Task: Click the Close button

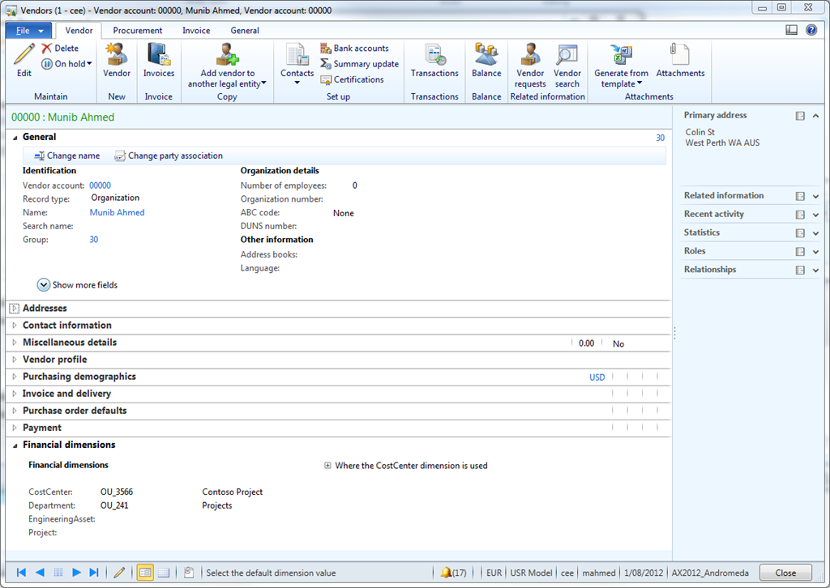Action: [x=785, y=573]
